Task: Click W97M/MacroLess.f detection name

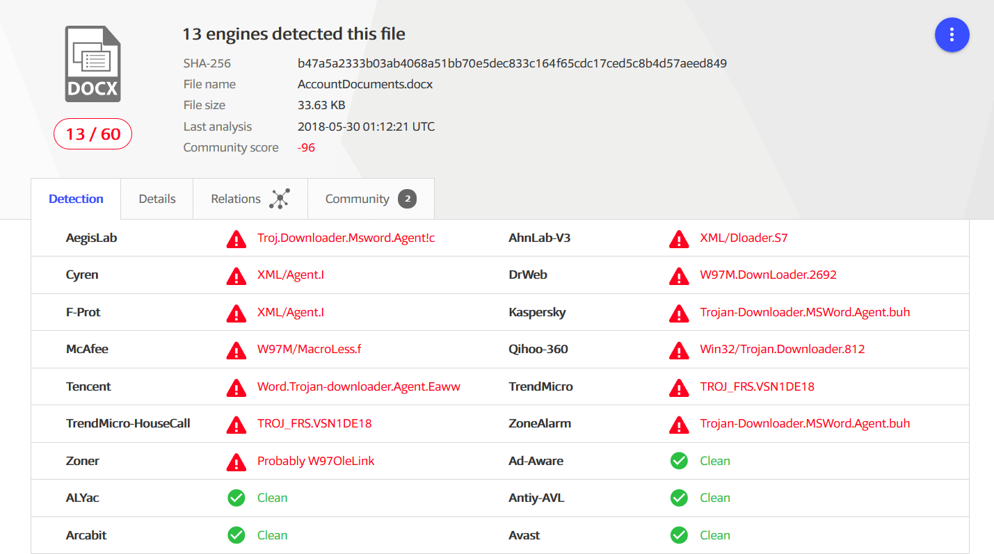Action: coord(310,349)
